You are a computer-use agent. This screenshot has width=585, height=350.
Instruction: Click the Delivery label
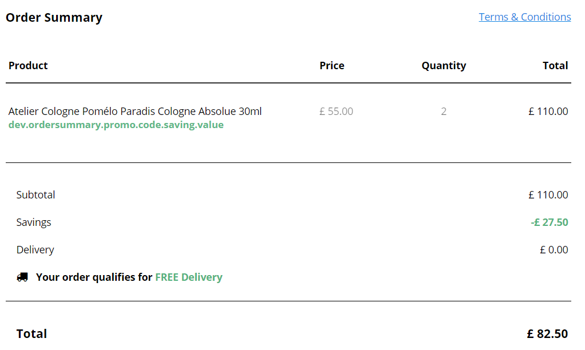35,250
